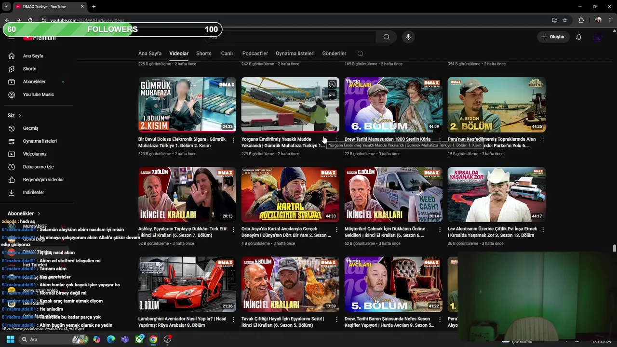This screenshot has width=617, height=347.
Task: Open video title Orta Asya'da Kartal Avcılarıyla
Action: click(286, 232)
